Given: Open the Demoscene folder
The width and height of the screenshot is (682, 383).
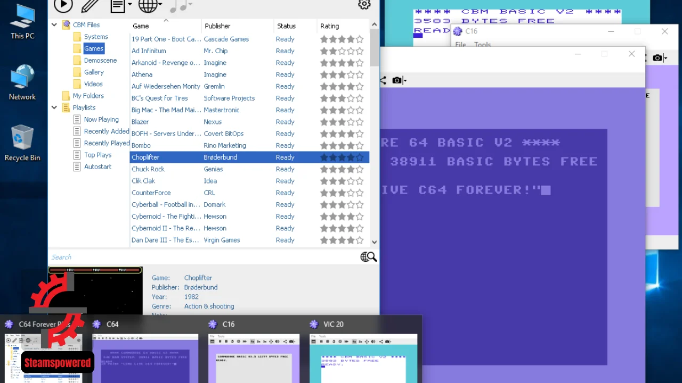Looking at the screenshot, I should point(100,60).
